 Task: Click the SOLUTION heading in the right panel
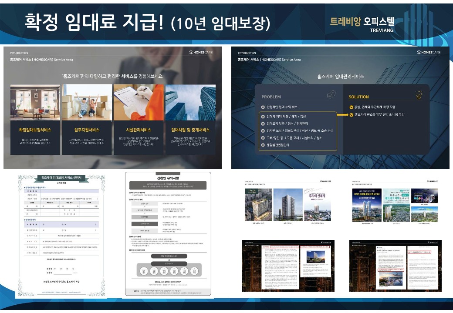pyautogui.click(x=358, y=97)
